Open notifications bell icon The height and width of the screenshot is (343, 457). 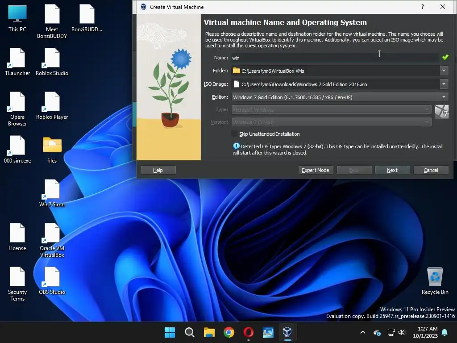tap(445, 332)
